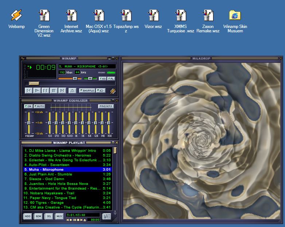Open the Winamp main menu icon in title bar
285x227 pixels.
23,58
